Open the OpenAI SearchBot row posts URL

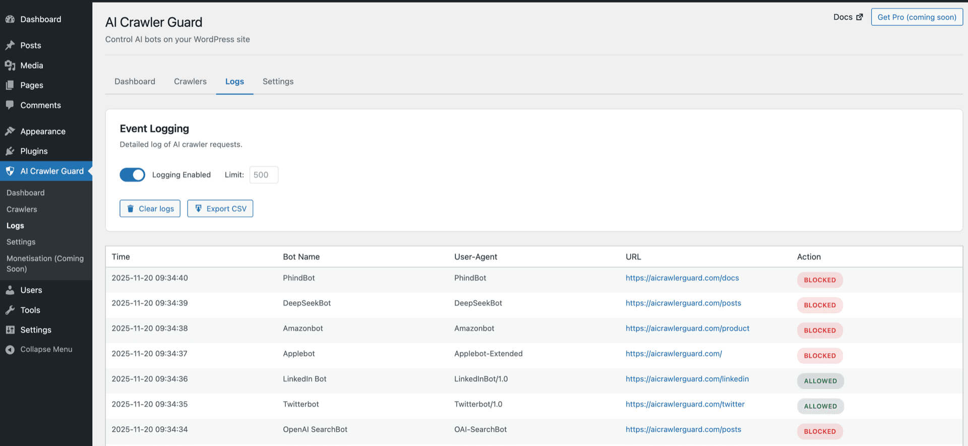[x=683, y=429]
